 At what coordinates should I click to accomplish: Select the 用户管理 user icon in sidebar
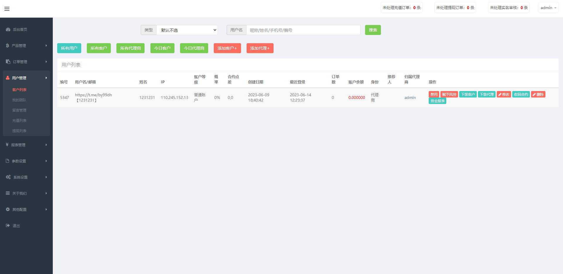click(x=7, y=78)
